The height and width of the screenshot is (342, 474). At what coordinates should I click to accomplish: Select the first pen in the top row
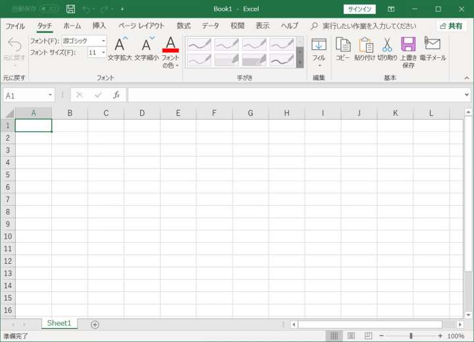tap(199, 44)
